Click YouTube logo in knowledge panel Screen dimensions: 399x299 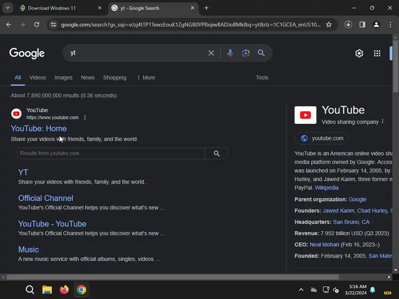point(305,115)
